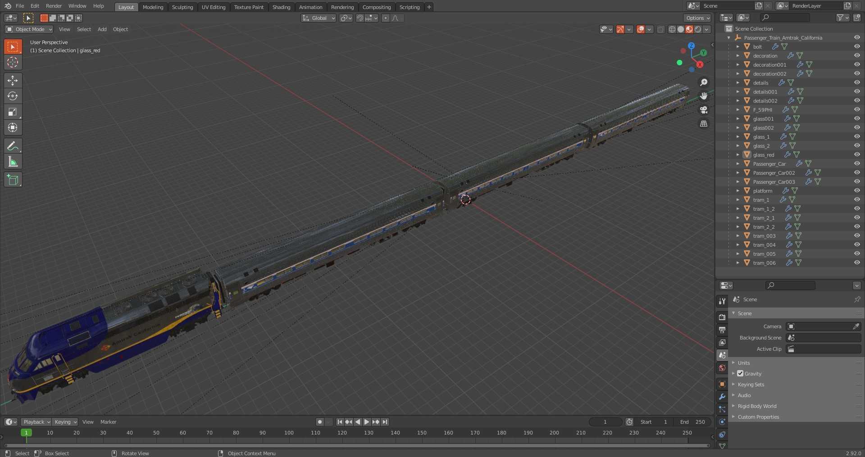Expand the Keying Sets panel
The image size is (865, 457).
point(751,384)
